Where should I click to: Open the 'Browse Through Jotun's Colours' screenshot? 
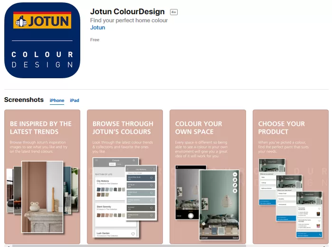click(122, 176)
